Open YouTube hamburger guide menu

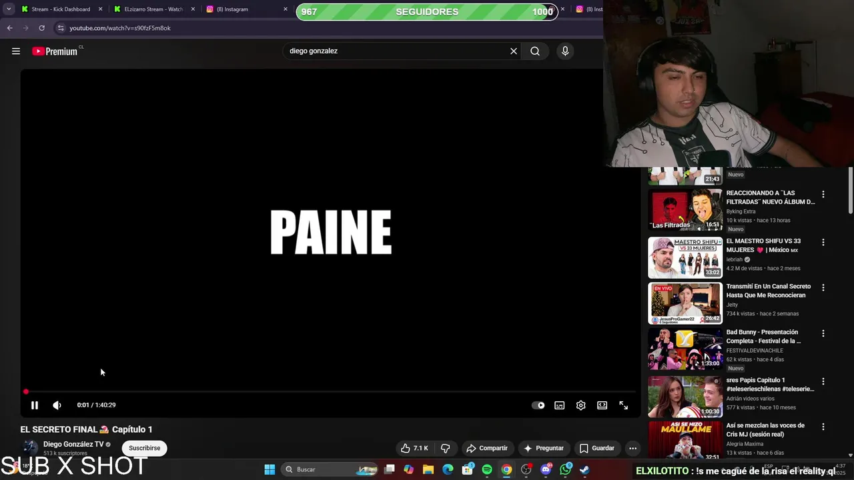[x=16, y=51]
